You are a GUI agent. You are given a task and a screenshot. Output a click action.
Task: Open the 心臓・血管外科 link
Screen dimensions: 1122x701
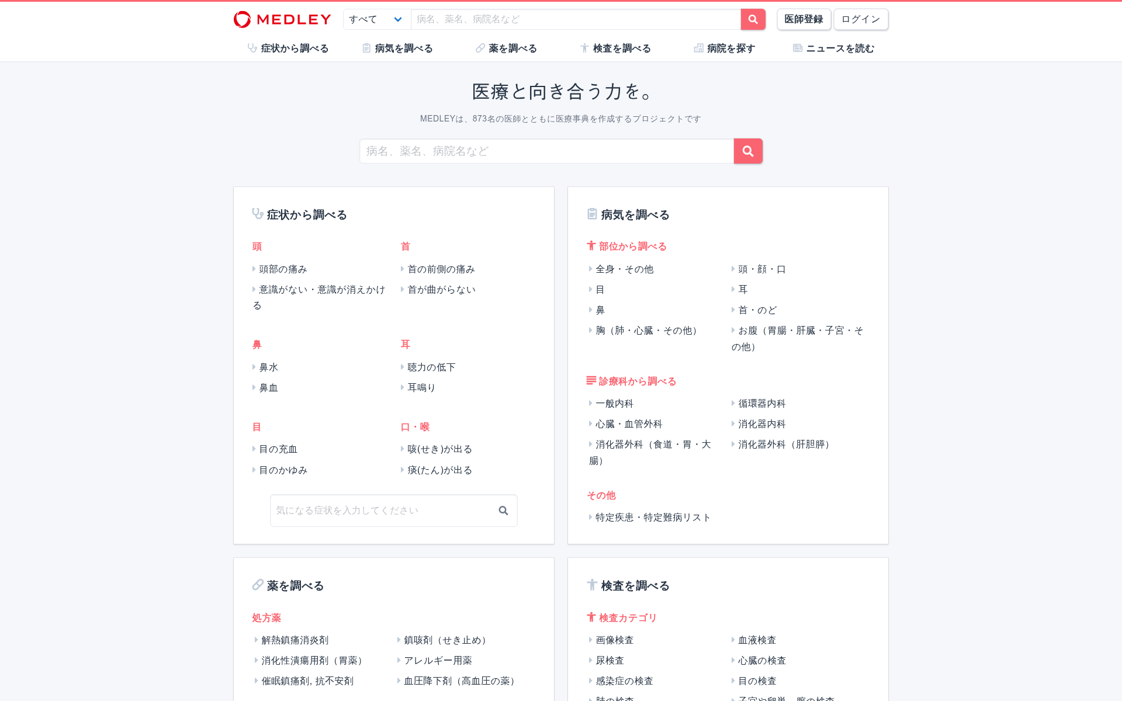pos(629,424)
